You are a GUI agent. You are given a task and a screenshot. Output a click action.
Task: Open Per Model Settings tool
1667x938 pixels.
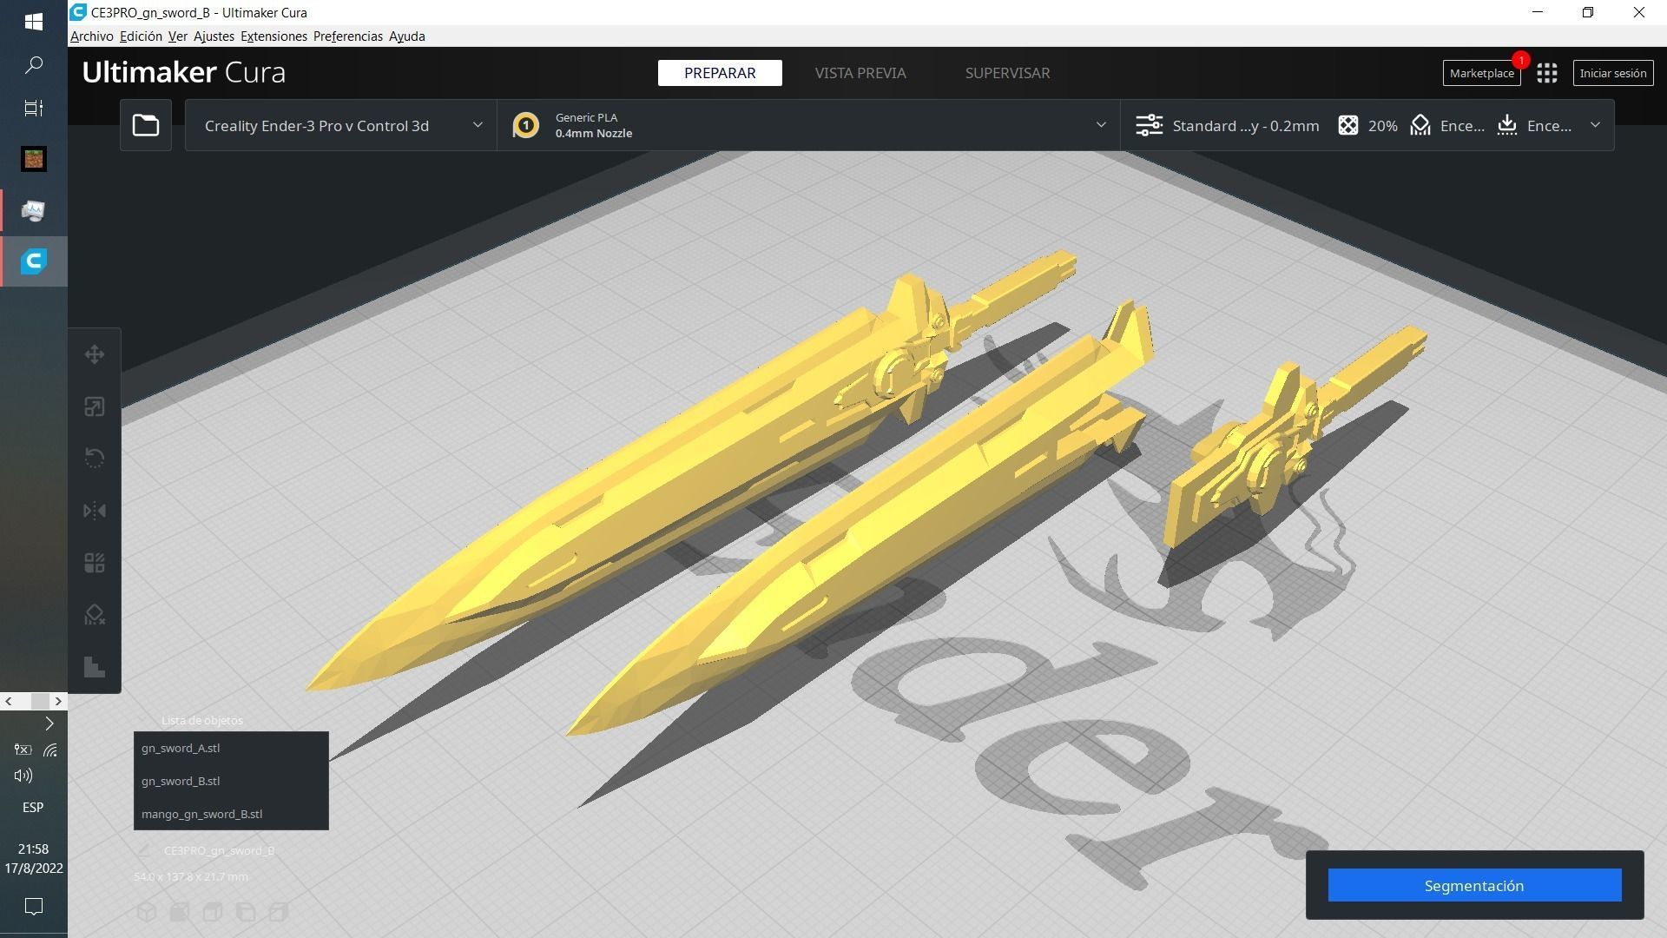(x=95, y=563)
